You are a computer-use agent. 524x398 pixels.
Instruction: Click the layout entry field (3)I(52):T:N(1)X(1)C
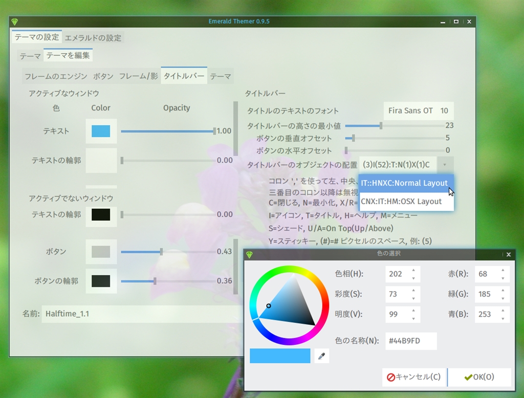(x=398, y=165)
